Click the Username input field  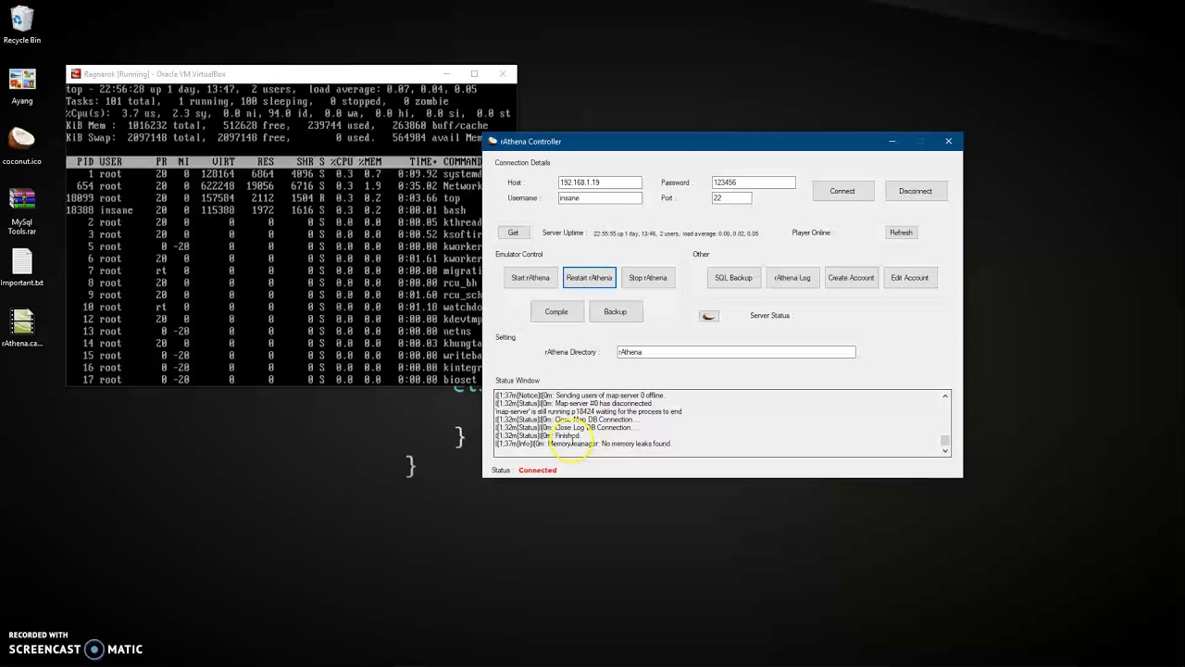pyautogui.click(x=600, y=198)
